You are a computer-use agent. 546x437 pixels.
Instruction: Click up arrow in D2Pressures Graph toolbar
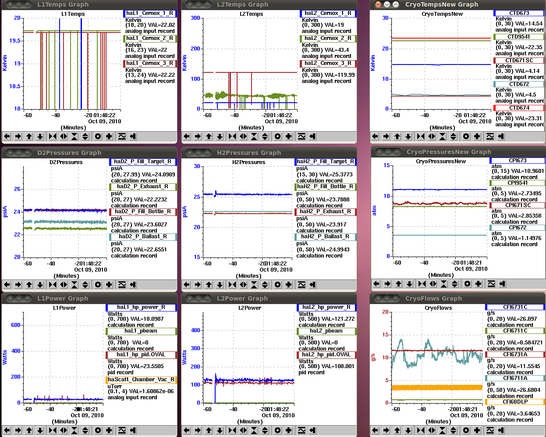tap(29, 285)
